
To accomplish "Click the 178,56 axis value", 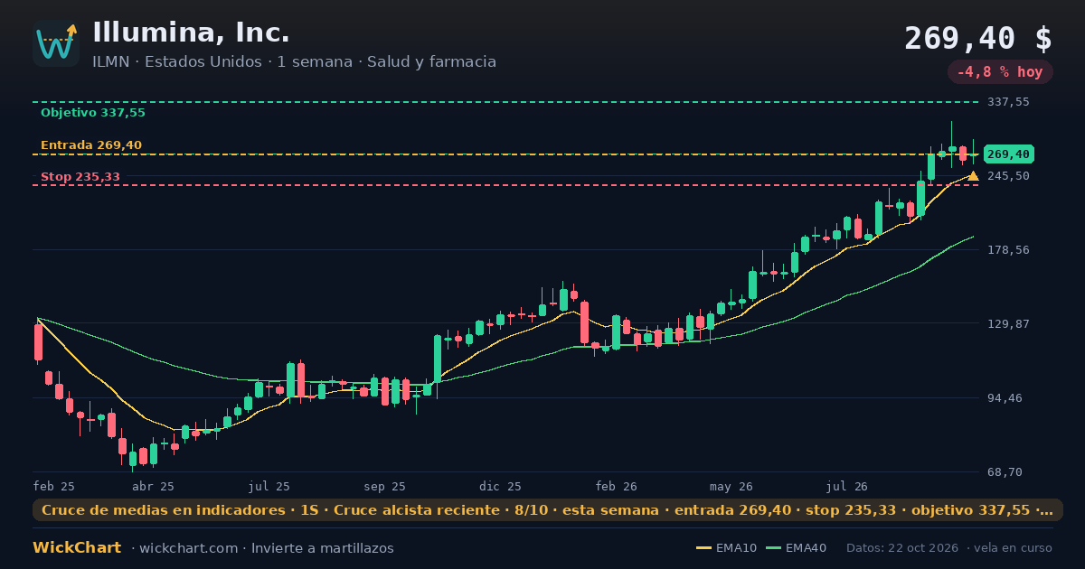I will [1009, 250].
